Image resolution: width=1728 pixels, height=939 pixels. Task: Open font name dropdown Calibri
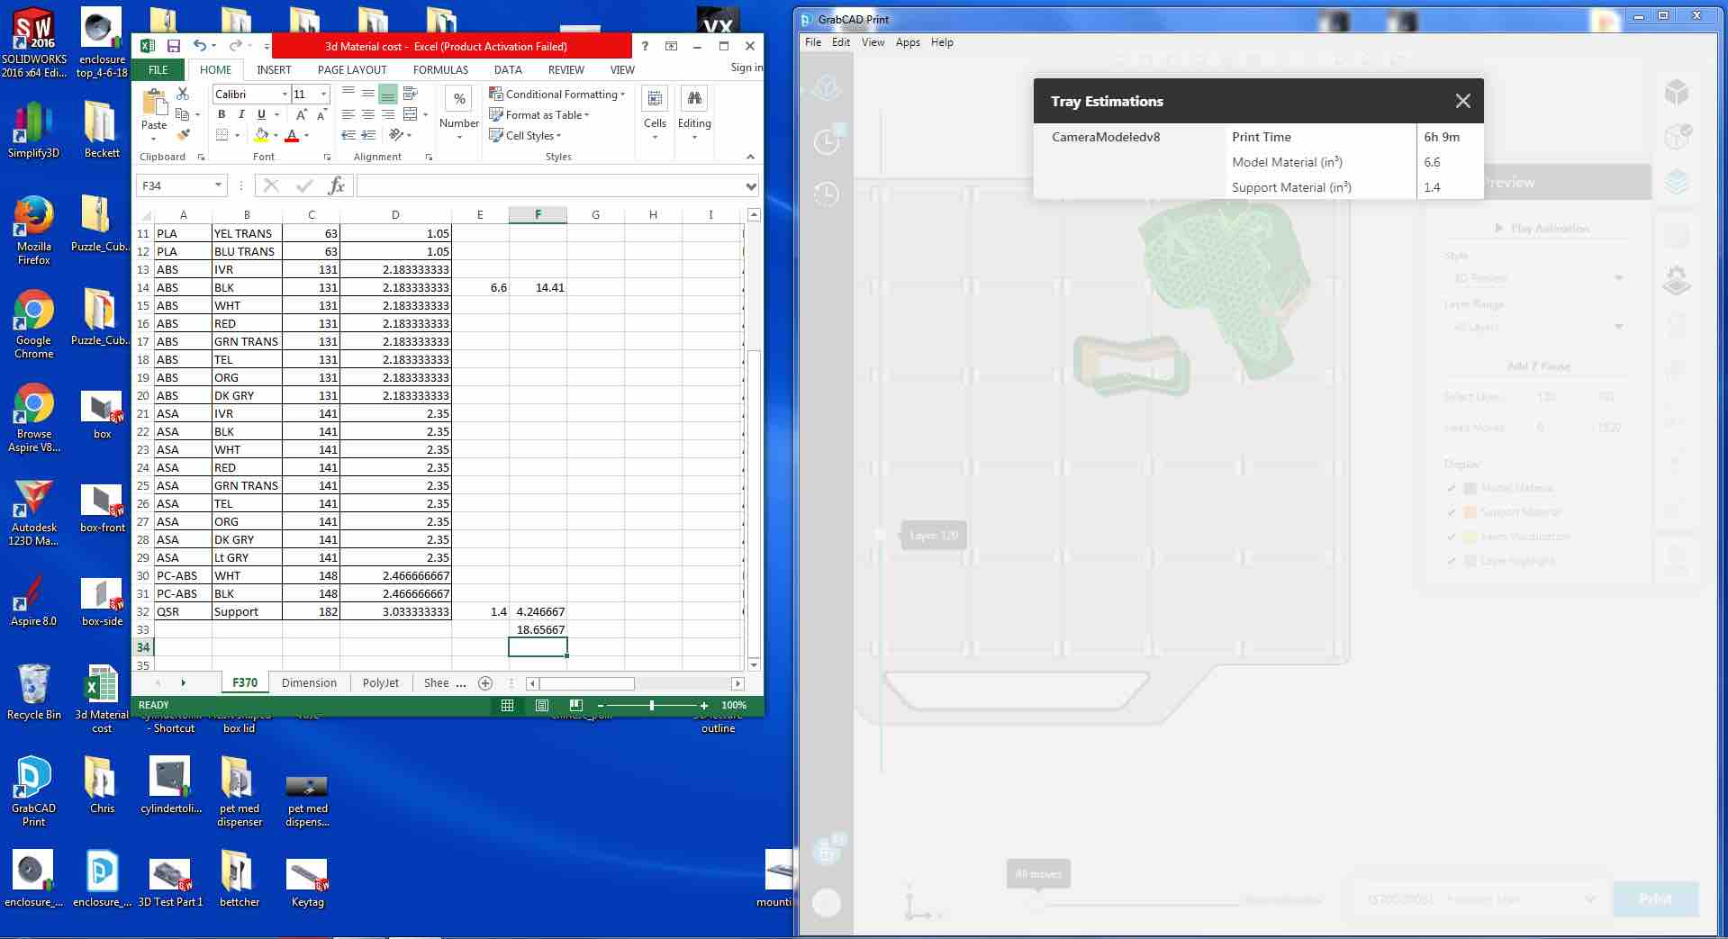tap(285, 94)
